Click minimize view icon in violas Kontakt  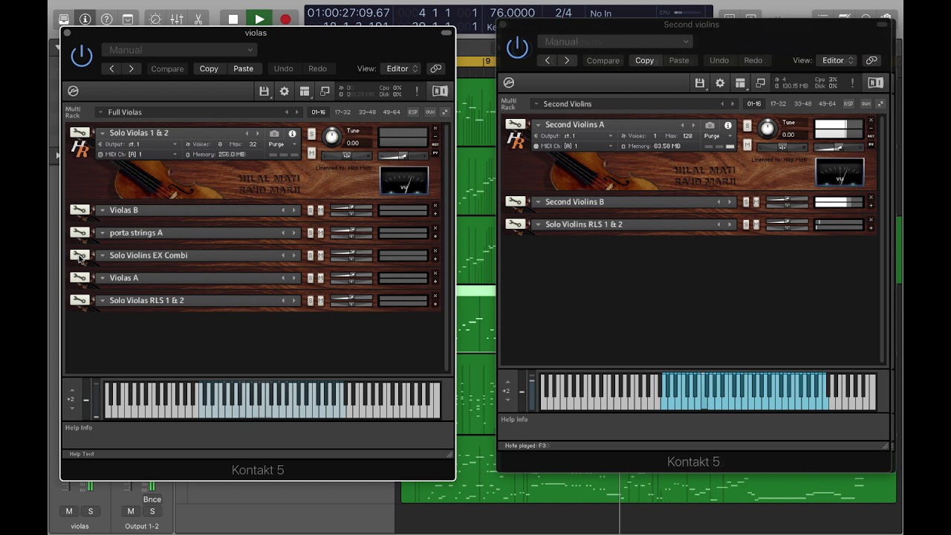point(325,91)
